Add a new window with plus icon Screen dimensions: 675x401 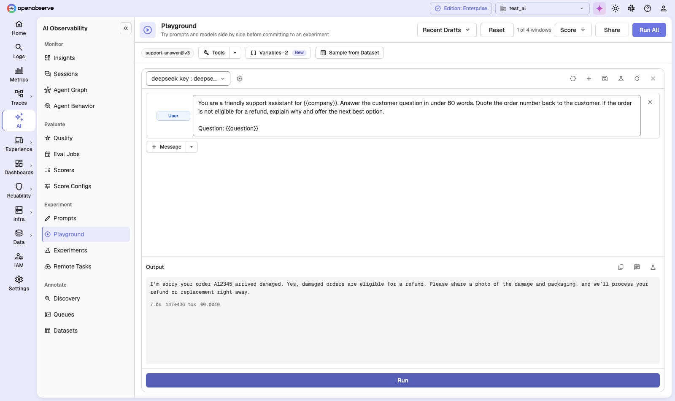click(x=589, y=79)
